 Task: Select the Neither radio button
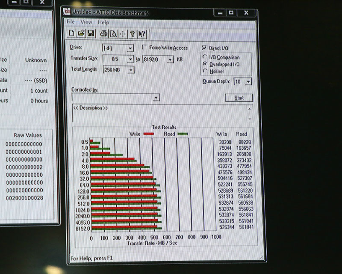click(205, 71)
